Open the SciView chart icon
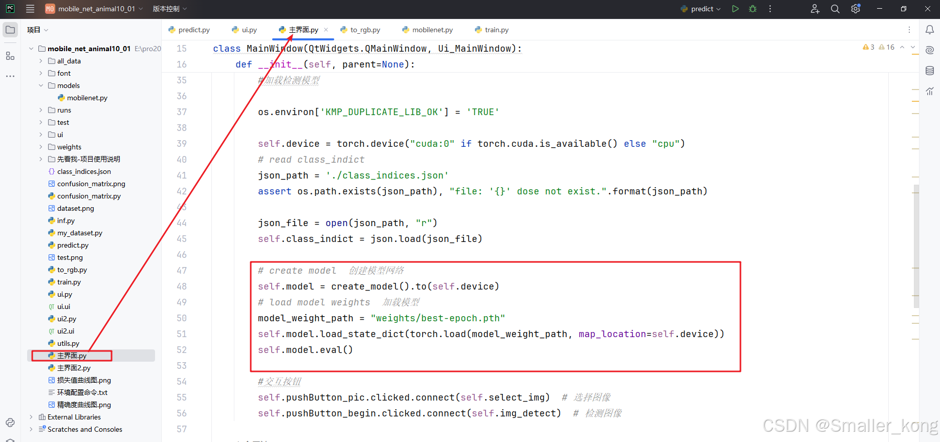 pos(930,91)
